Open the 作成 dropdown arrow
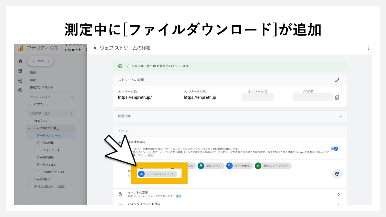The width and height of the screenshot is (386, 217). [x=48, y=61]
